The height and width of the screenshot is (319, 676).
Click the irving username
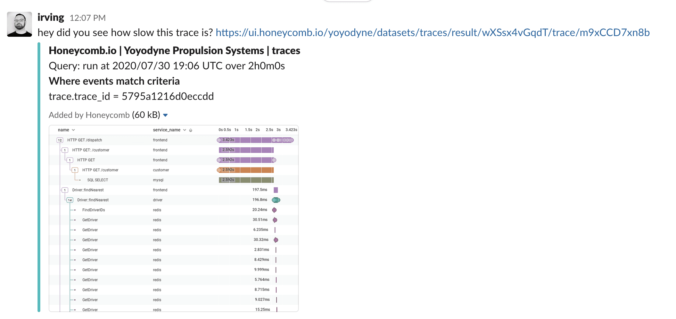(x=51, y=17)
